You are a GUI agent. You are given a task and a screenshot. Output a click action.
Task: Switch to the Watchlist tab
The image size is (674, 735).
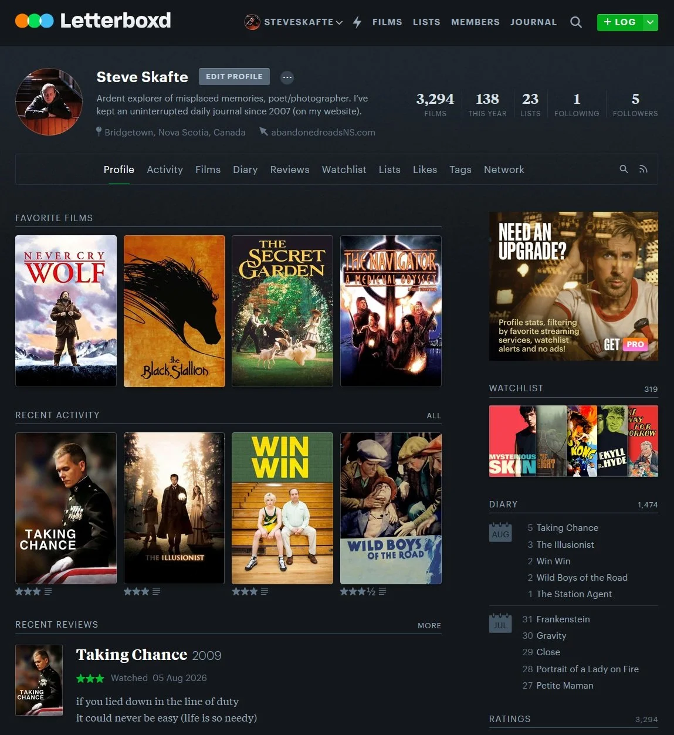tap(344, 170)
